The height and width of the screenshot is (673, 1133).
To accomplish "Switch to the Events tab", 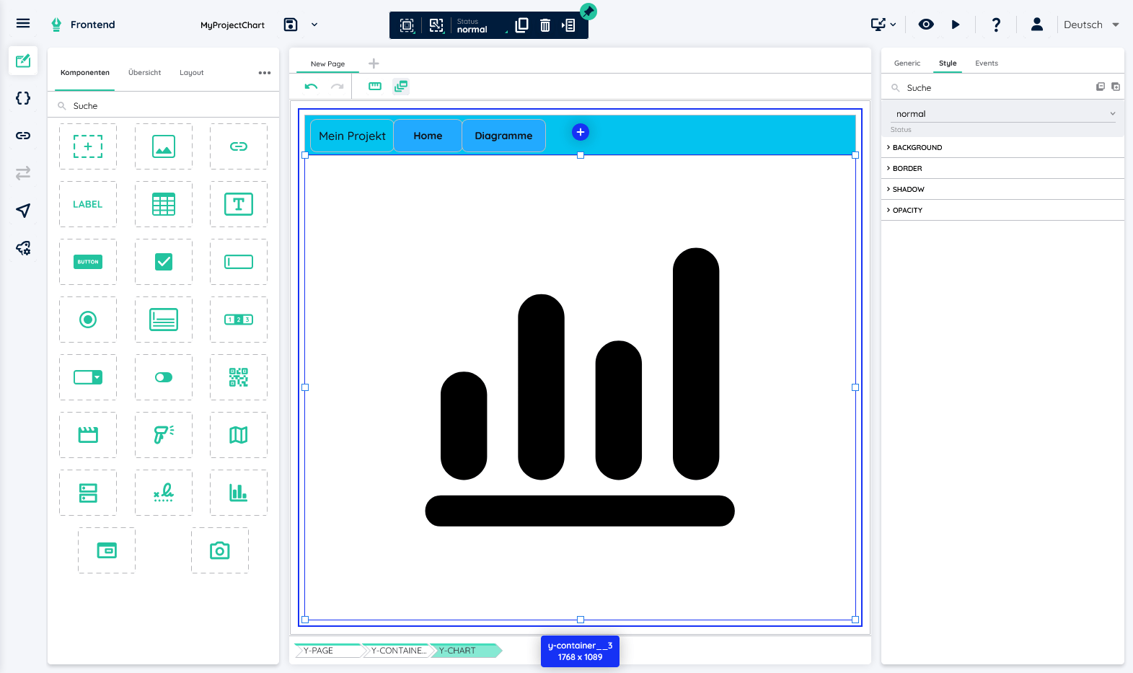I will 986,63.
